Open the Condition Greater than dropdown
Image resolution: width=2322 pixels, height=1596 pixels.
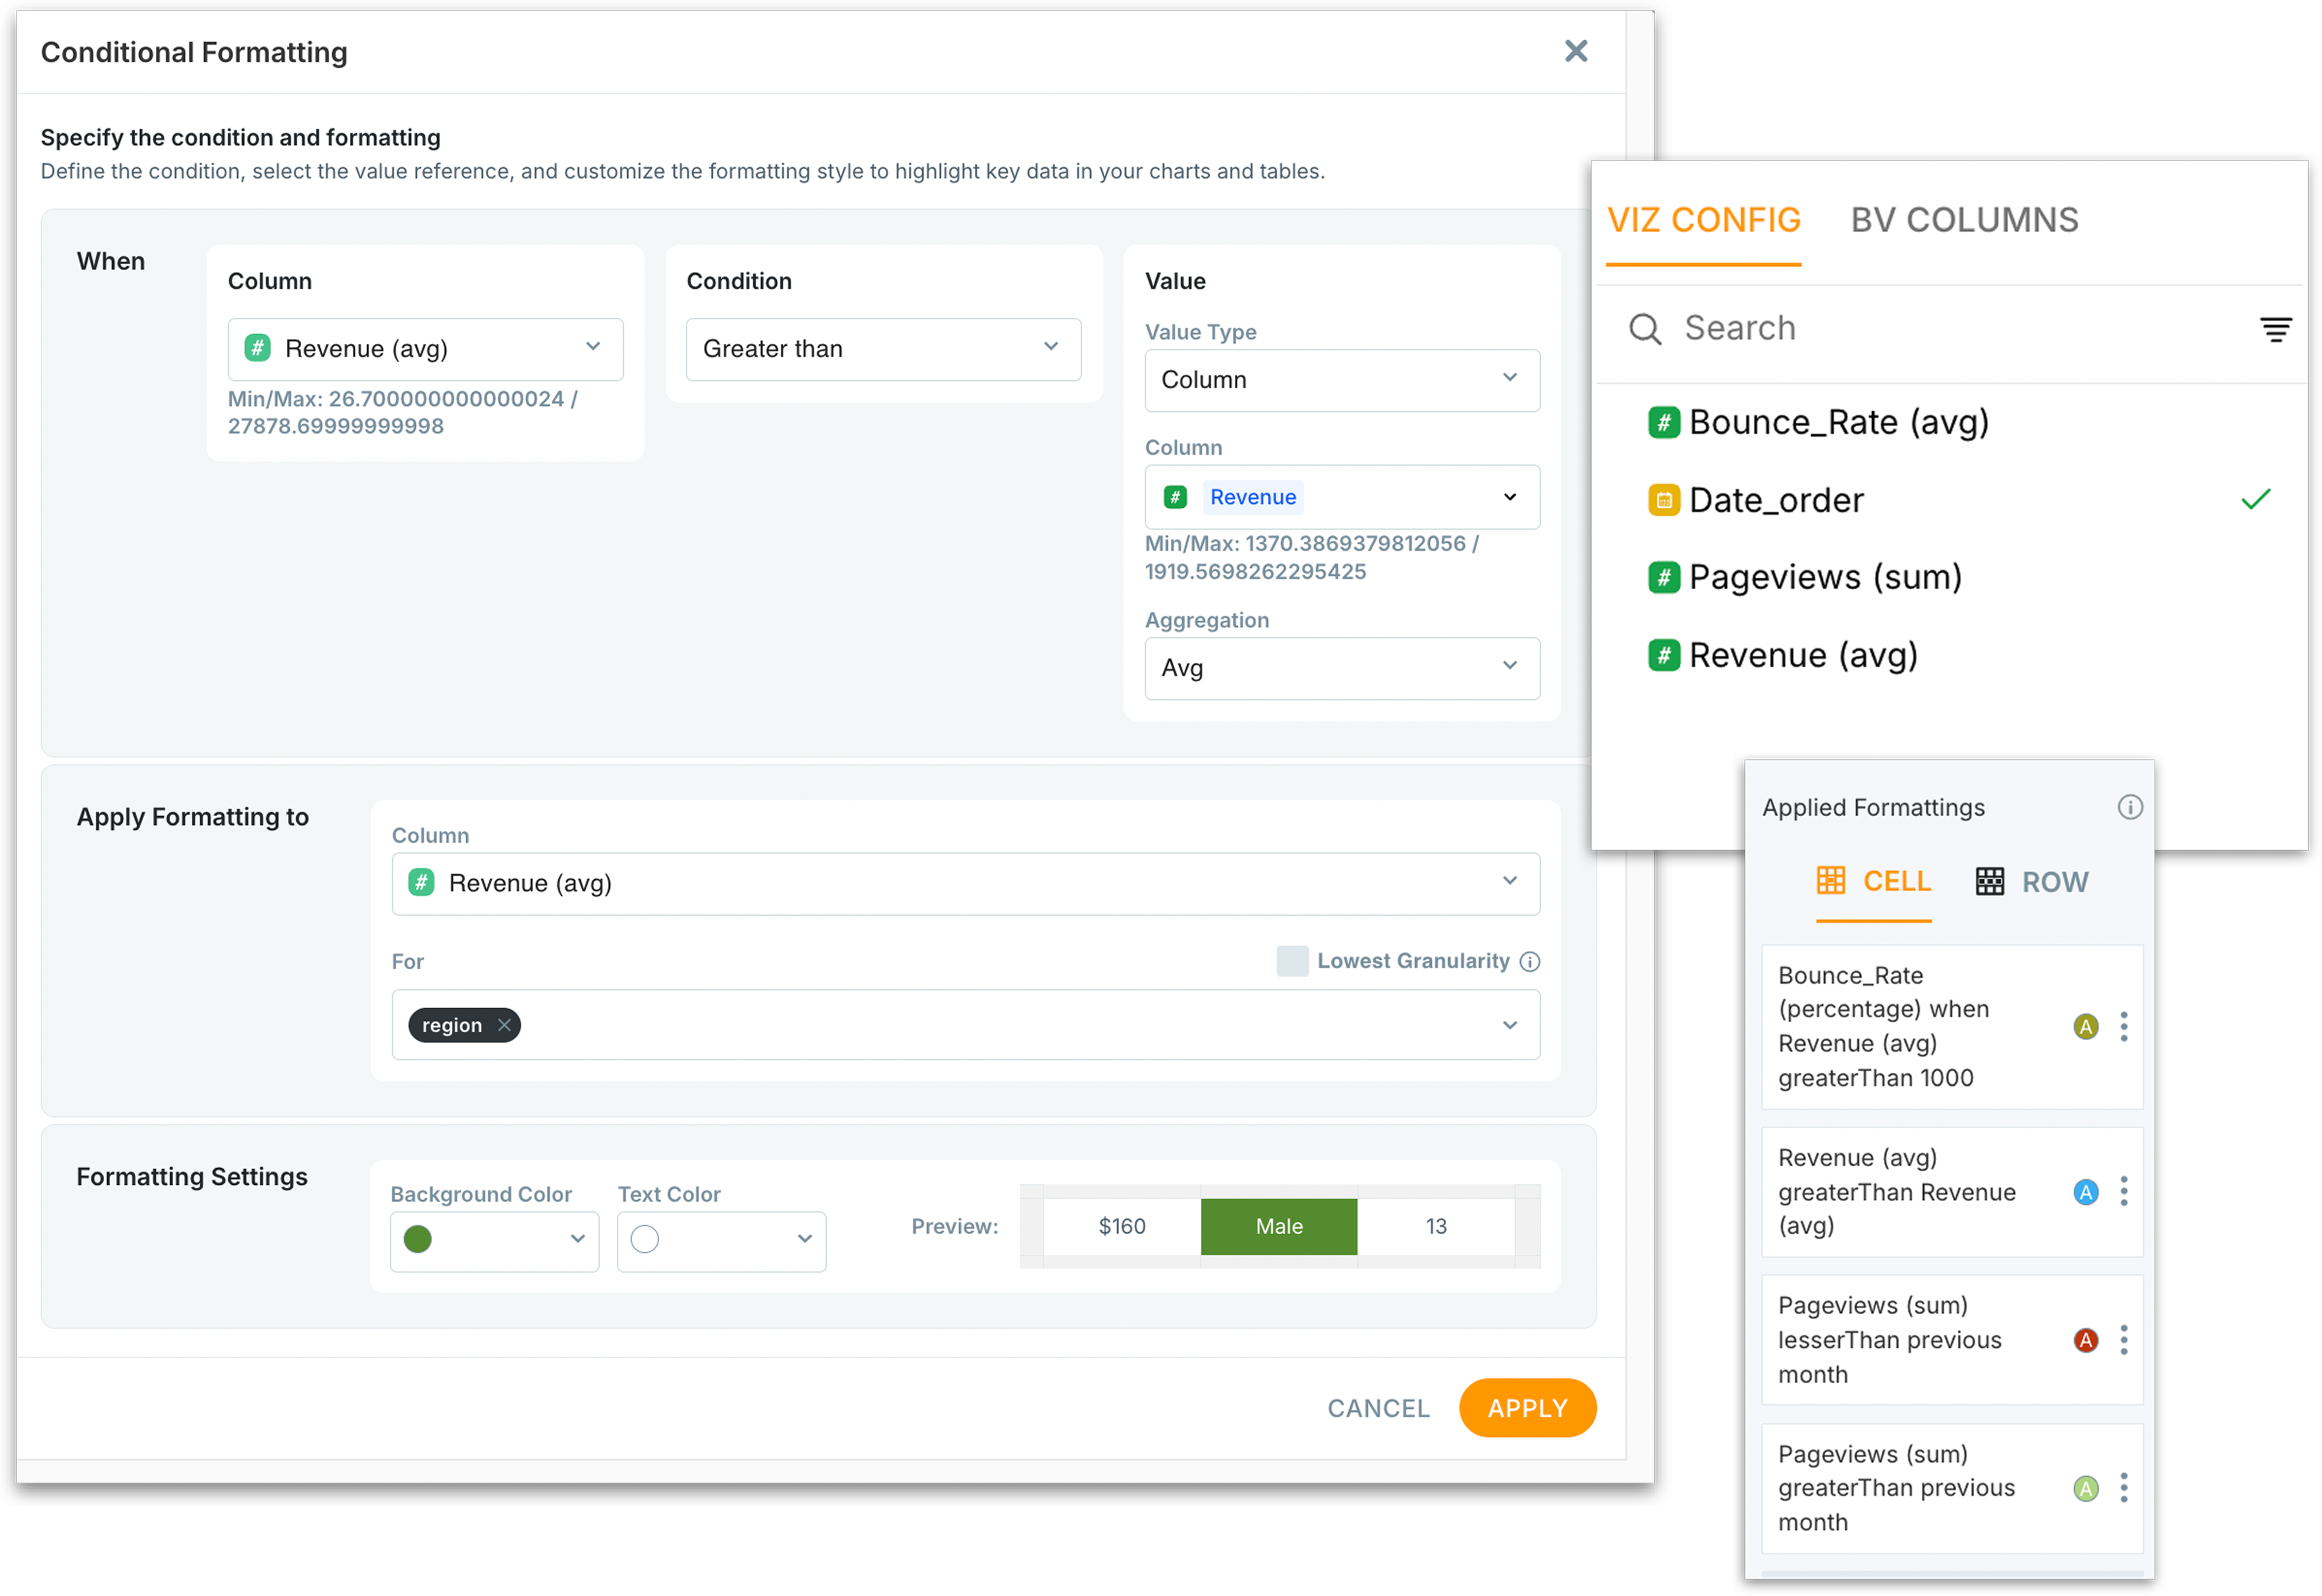pyautogui.click(x=883, y=349)
